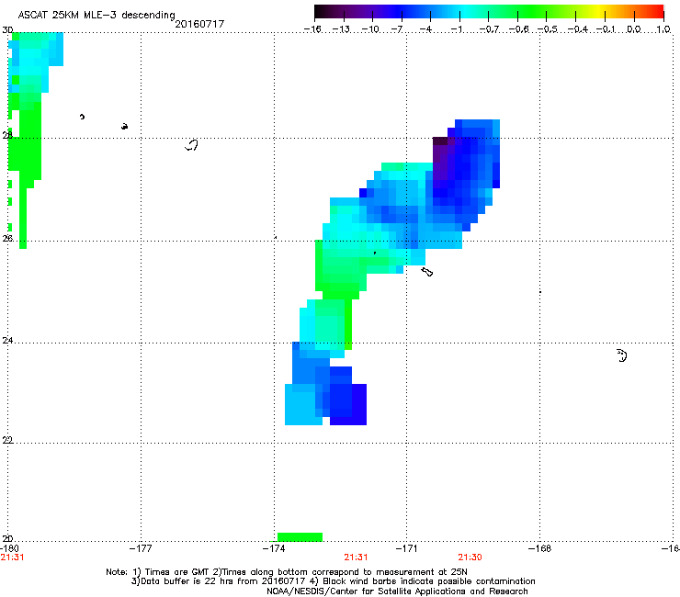
Task: Click the '-7' color scale label
Action: (396, 29)
